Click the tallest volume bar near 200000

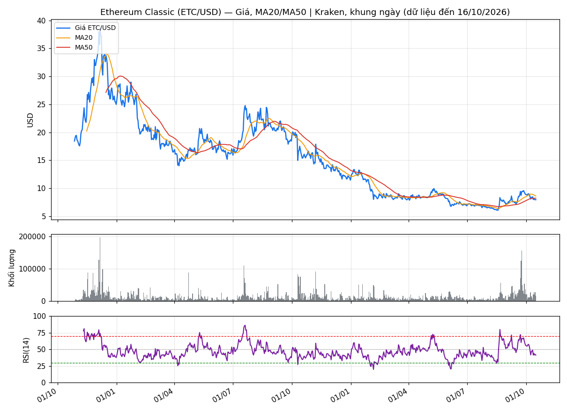(100, 269)
